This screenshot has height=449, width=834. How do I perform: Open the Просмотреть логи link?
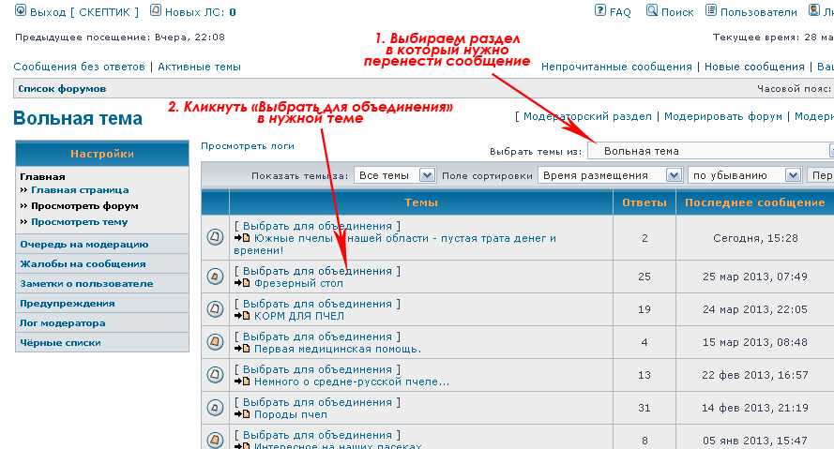pos(248,146)
